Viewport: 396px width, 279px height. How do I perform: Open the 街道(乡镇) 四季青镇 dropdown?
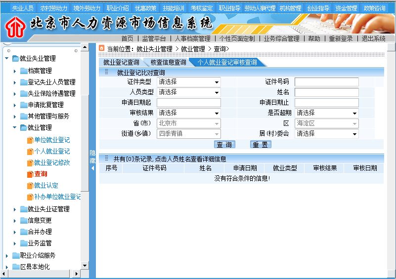coord(189,134)
